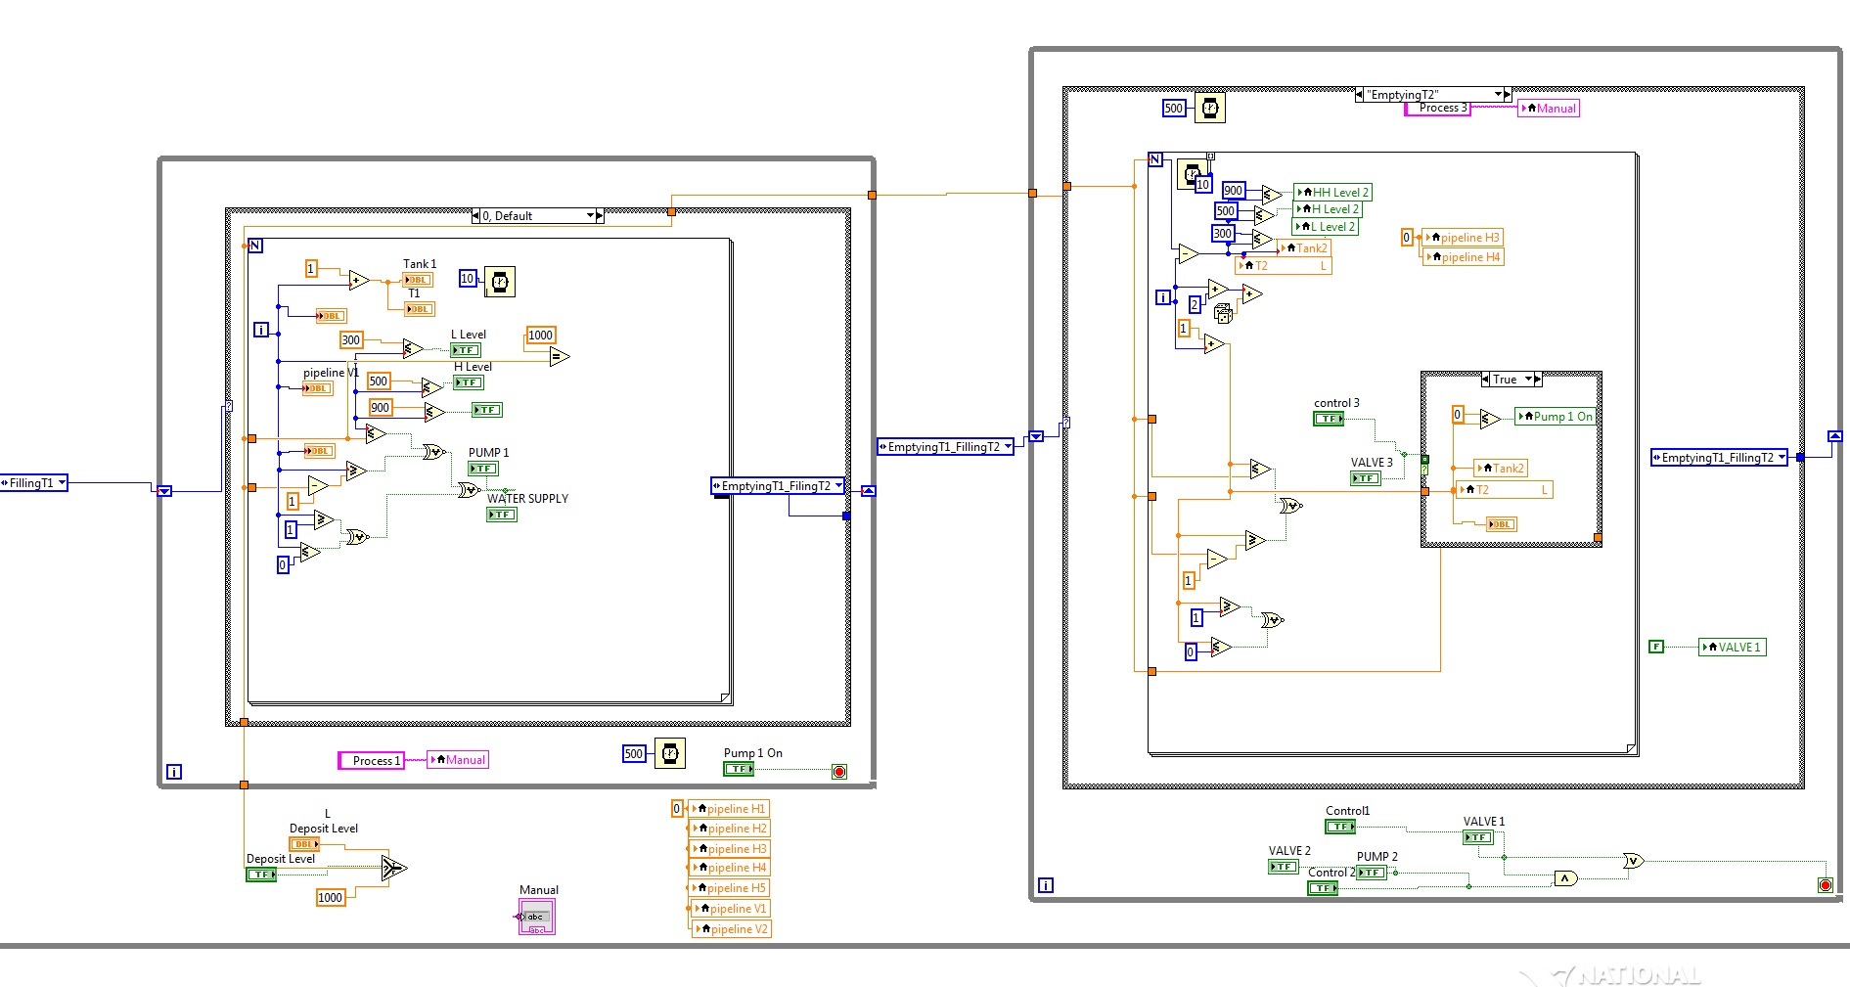Open the EmptyingT1_FilingT2 enum inside the left case
1850x987 pixels.
tap(778, 486)
